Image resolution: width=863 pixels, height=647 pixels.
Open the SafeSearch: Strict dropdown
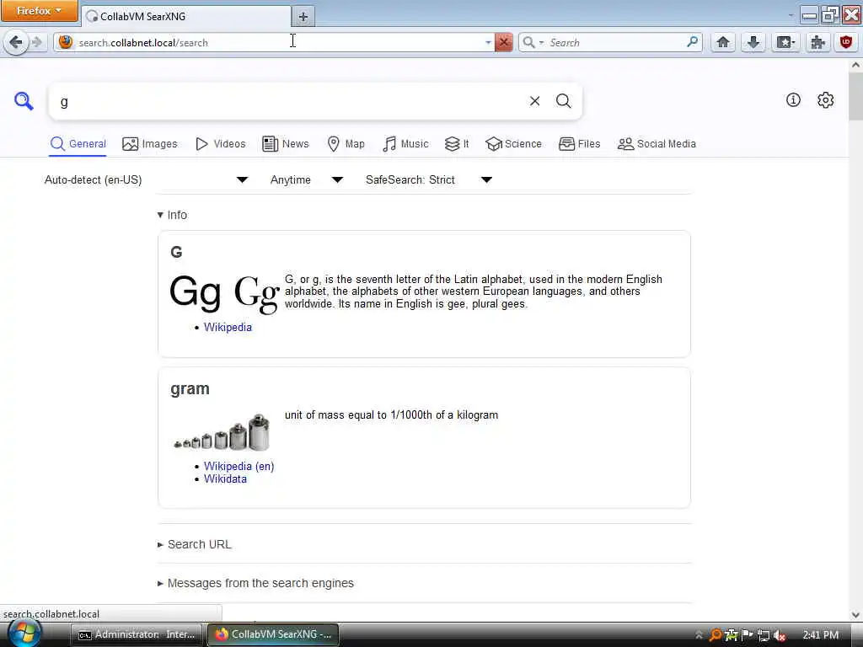[x=428, y=180]
